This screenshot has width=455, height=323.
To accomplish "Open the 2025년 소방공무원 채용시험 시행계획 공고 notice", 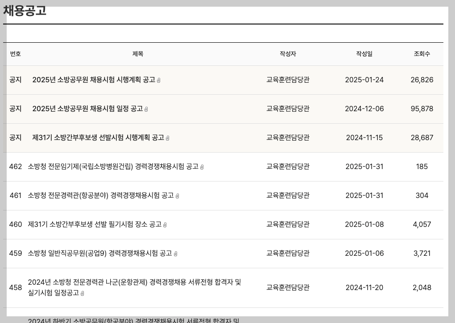I will [x=95, y=80].
